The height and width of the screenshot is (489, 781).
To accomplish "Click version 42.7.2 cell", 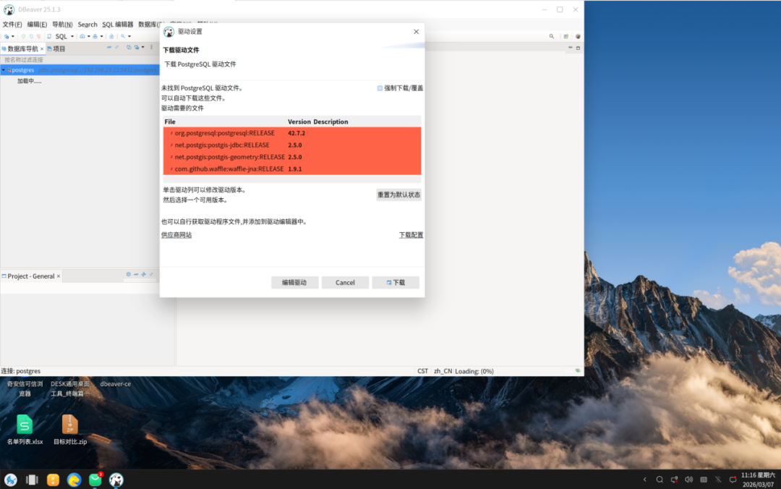I will click(x=296, y=133).
